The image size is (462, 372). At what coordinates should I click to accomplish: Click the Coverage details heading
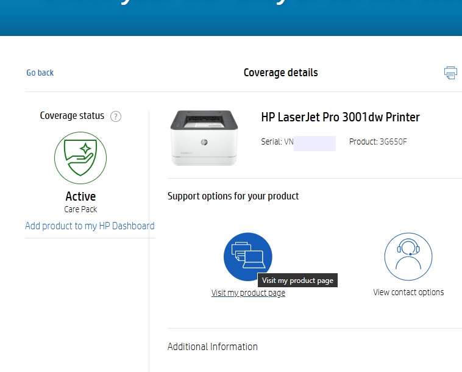point(280,73)
